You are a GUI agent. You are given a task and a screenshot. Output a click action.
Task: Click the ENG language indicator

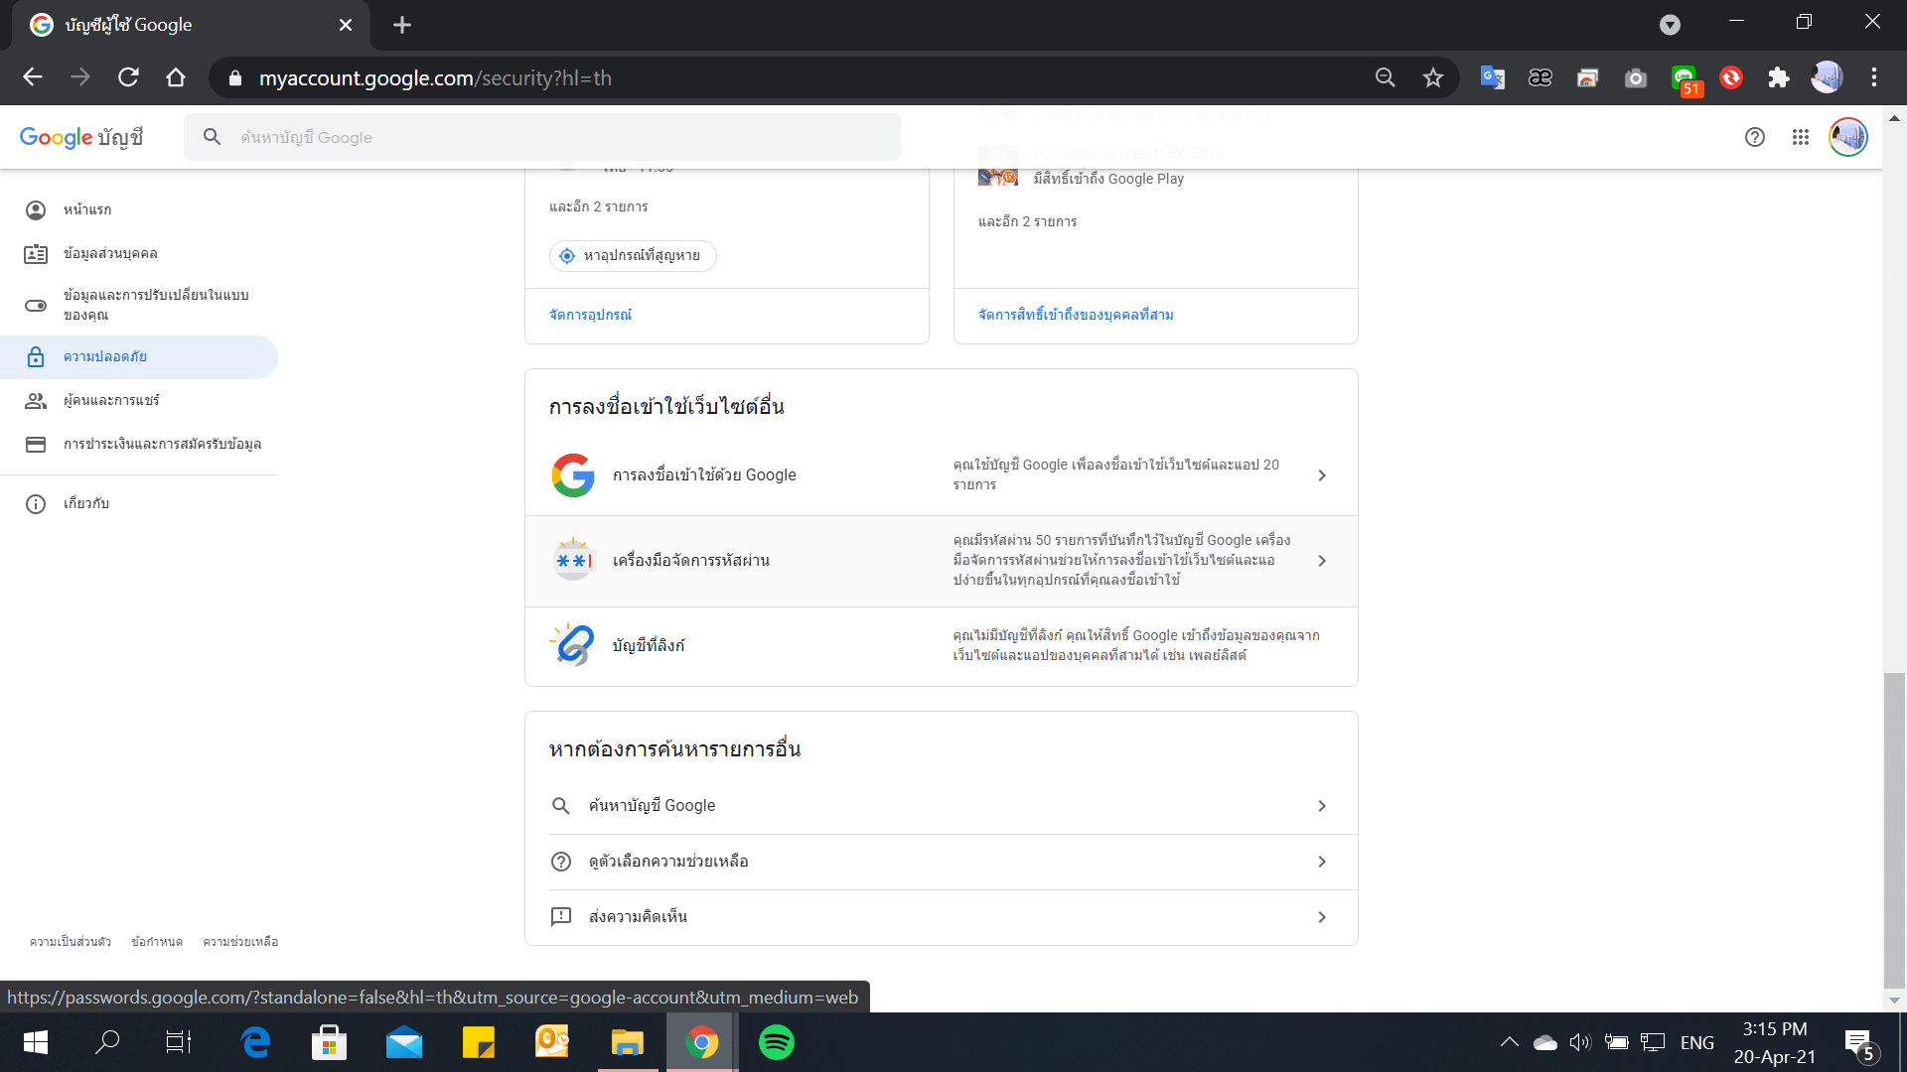coord(1696,1042)
